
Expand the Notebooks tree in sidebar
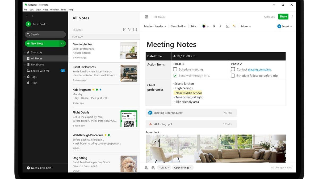[25, 64]
